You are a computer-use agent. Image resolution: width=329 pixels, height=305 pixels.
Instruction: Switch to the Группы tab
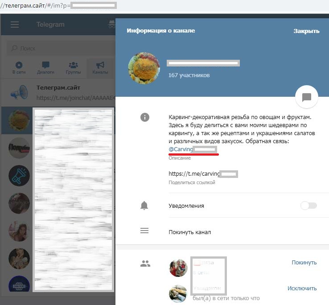[73, 68]
